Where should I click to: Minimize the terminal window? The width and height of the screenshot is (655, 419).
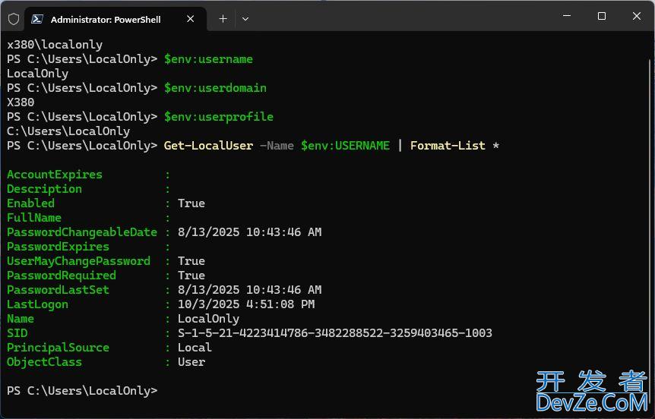pyautogui.click(x=566, y=16)
